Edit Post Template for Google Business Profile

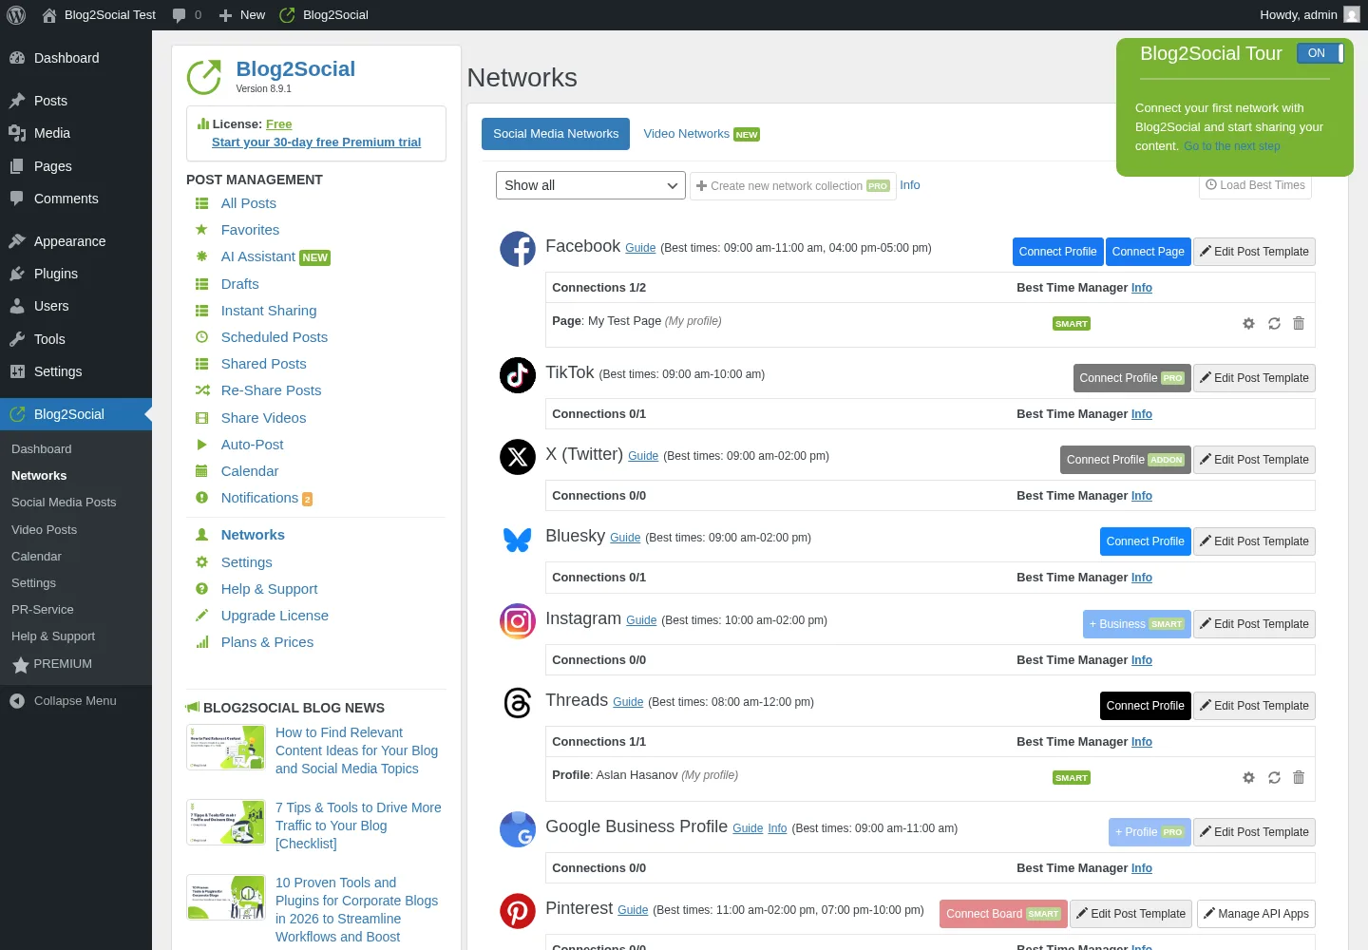(1254, 832)
